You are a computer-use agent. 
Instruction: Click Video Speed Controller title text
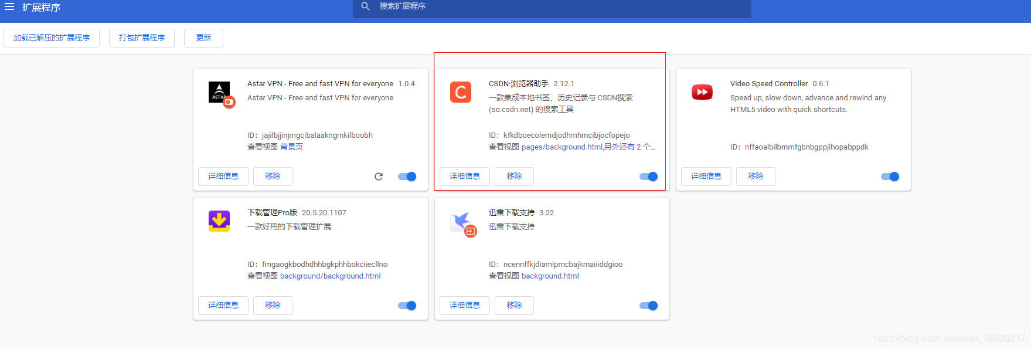click(x=769, y=83)
